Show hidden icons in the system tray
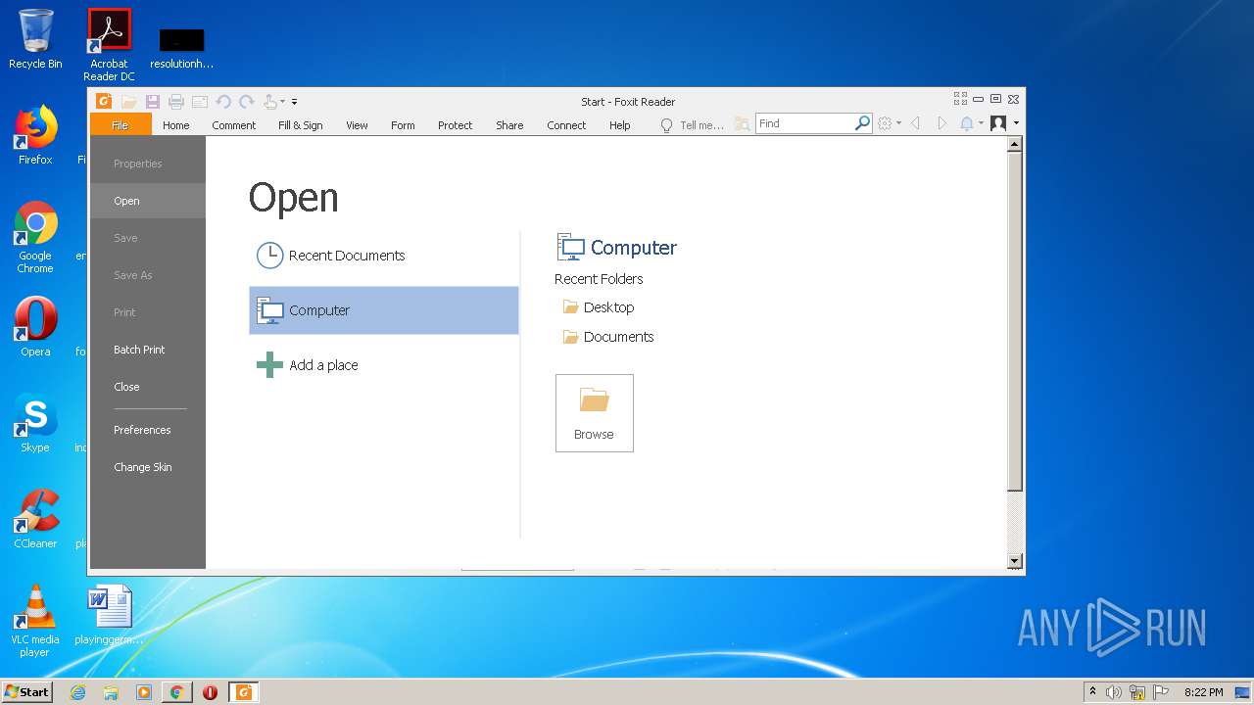Viewport: 1254px width, 705px height. tap(1092, 691)
